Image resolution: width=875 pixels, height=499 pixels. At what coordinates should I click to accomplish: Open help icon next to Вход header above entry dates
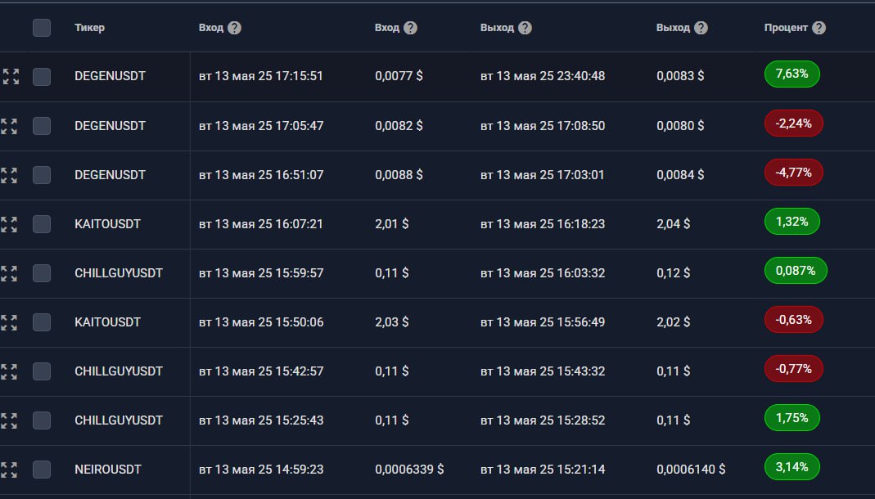234,28
